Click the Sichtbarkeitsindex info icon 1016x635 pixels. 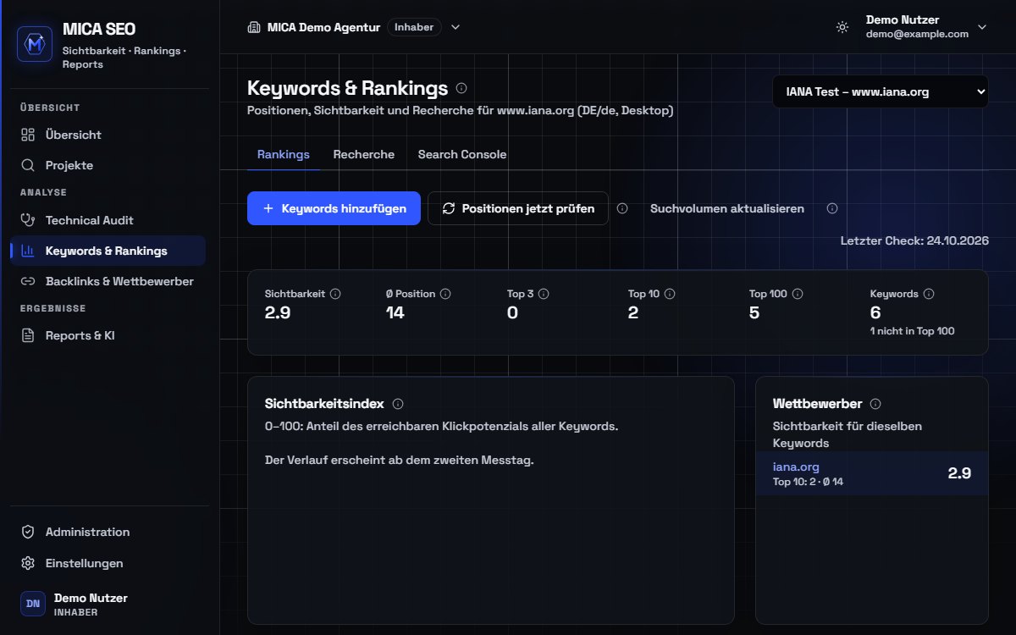398,404
